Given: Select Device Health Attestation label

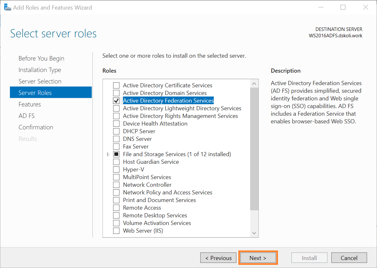Looking at the screenshot, I should (x=155, y=124).
